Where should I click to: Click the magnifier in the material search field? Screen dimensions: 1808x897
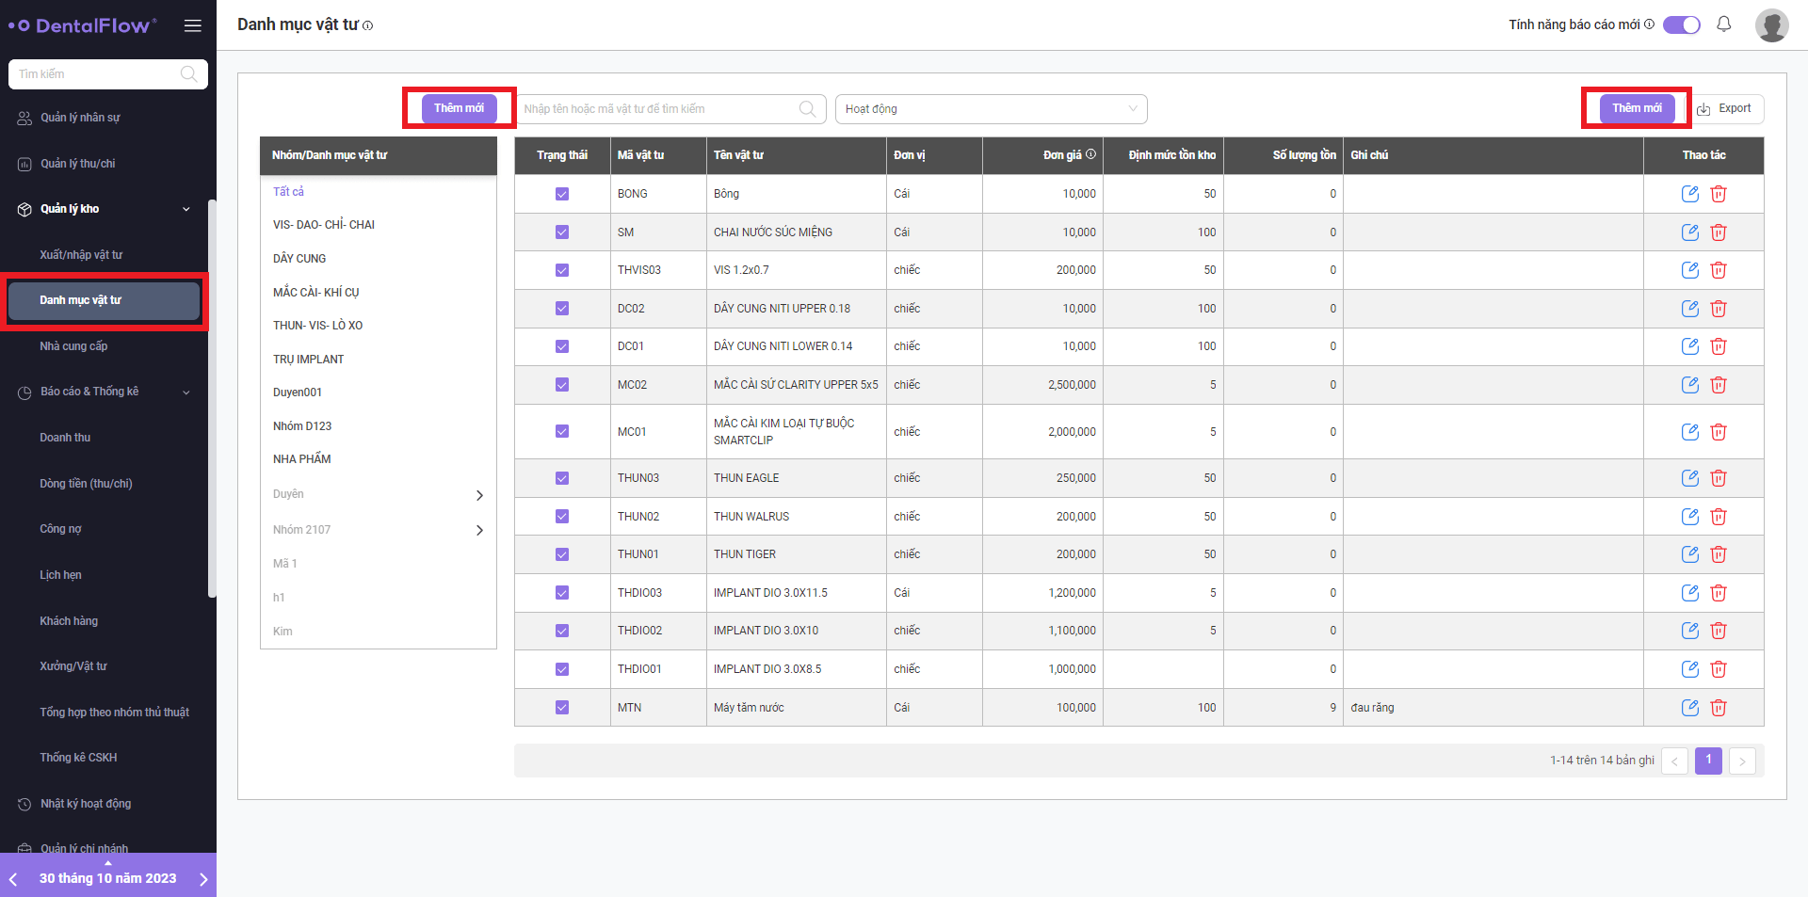tap(807, 109)
